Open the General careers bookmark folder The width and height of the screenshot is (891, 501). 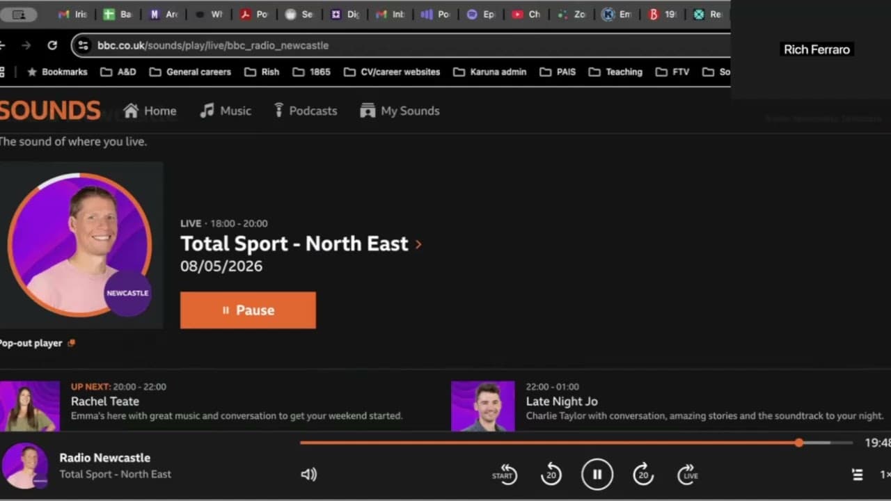(189, 72)
